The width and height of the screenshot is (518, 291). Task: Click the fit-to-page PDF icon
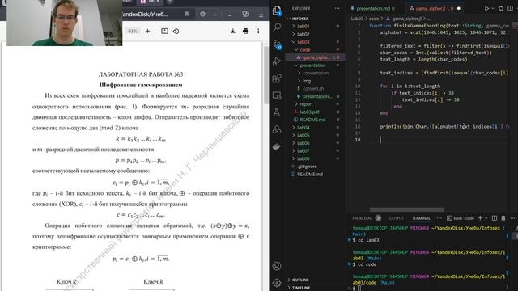click(164, 31)
